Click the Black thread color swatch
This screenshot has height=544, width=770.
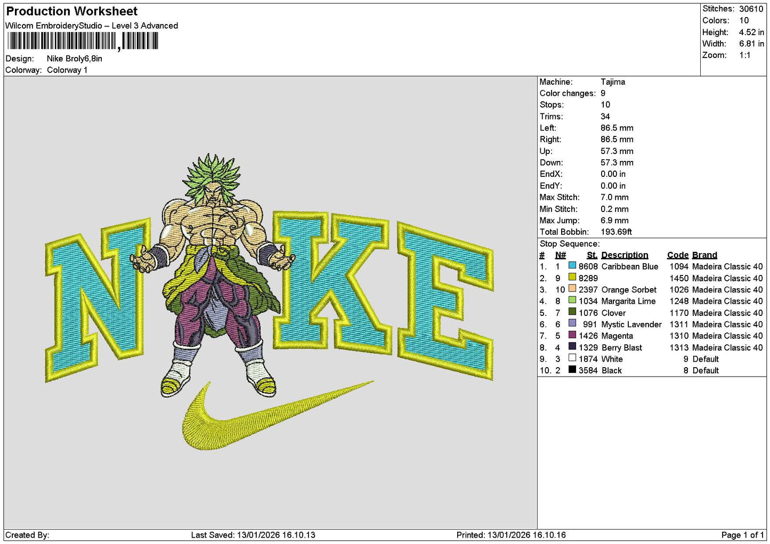(x=572, y=370)
